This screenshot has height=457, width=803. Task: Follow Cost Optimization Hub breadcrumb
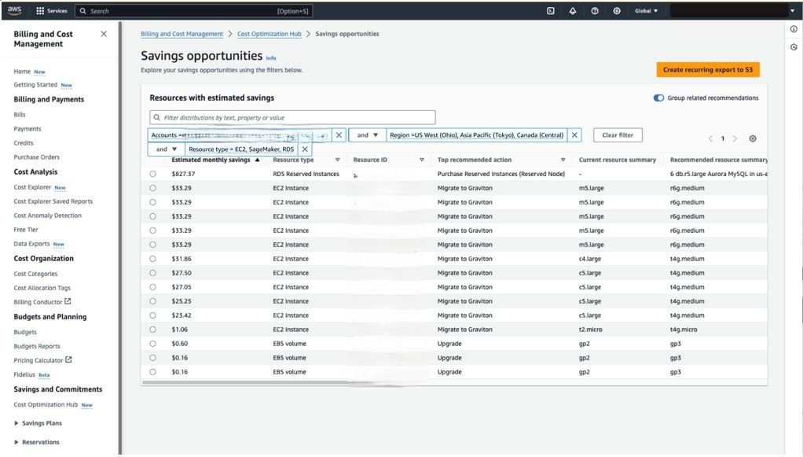click(269, 34)
